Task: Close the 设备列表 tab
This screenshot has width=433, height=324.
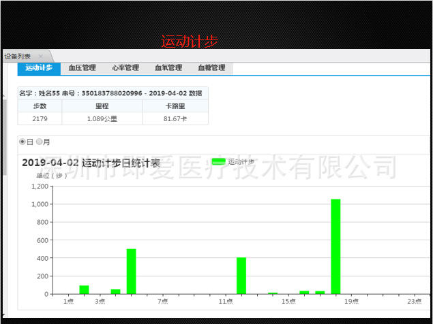Action: 41,56
